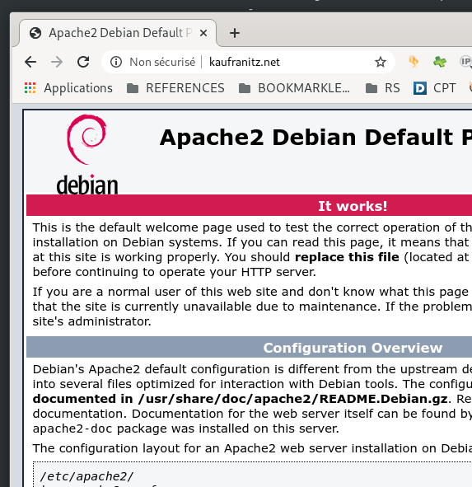The height and width of the screenshot is (487, 472).
Task: Click the 'replace this file' bold text
Action: click(x=347, y=257)
